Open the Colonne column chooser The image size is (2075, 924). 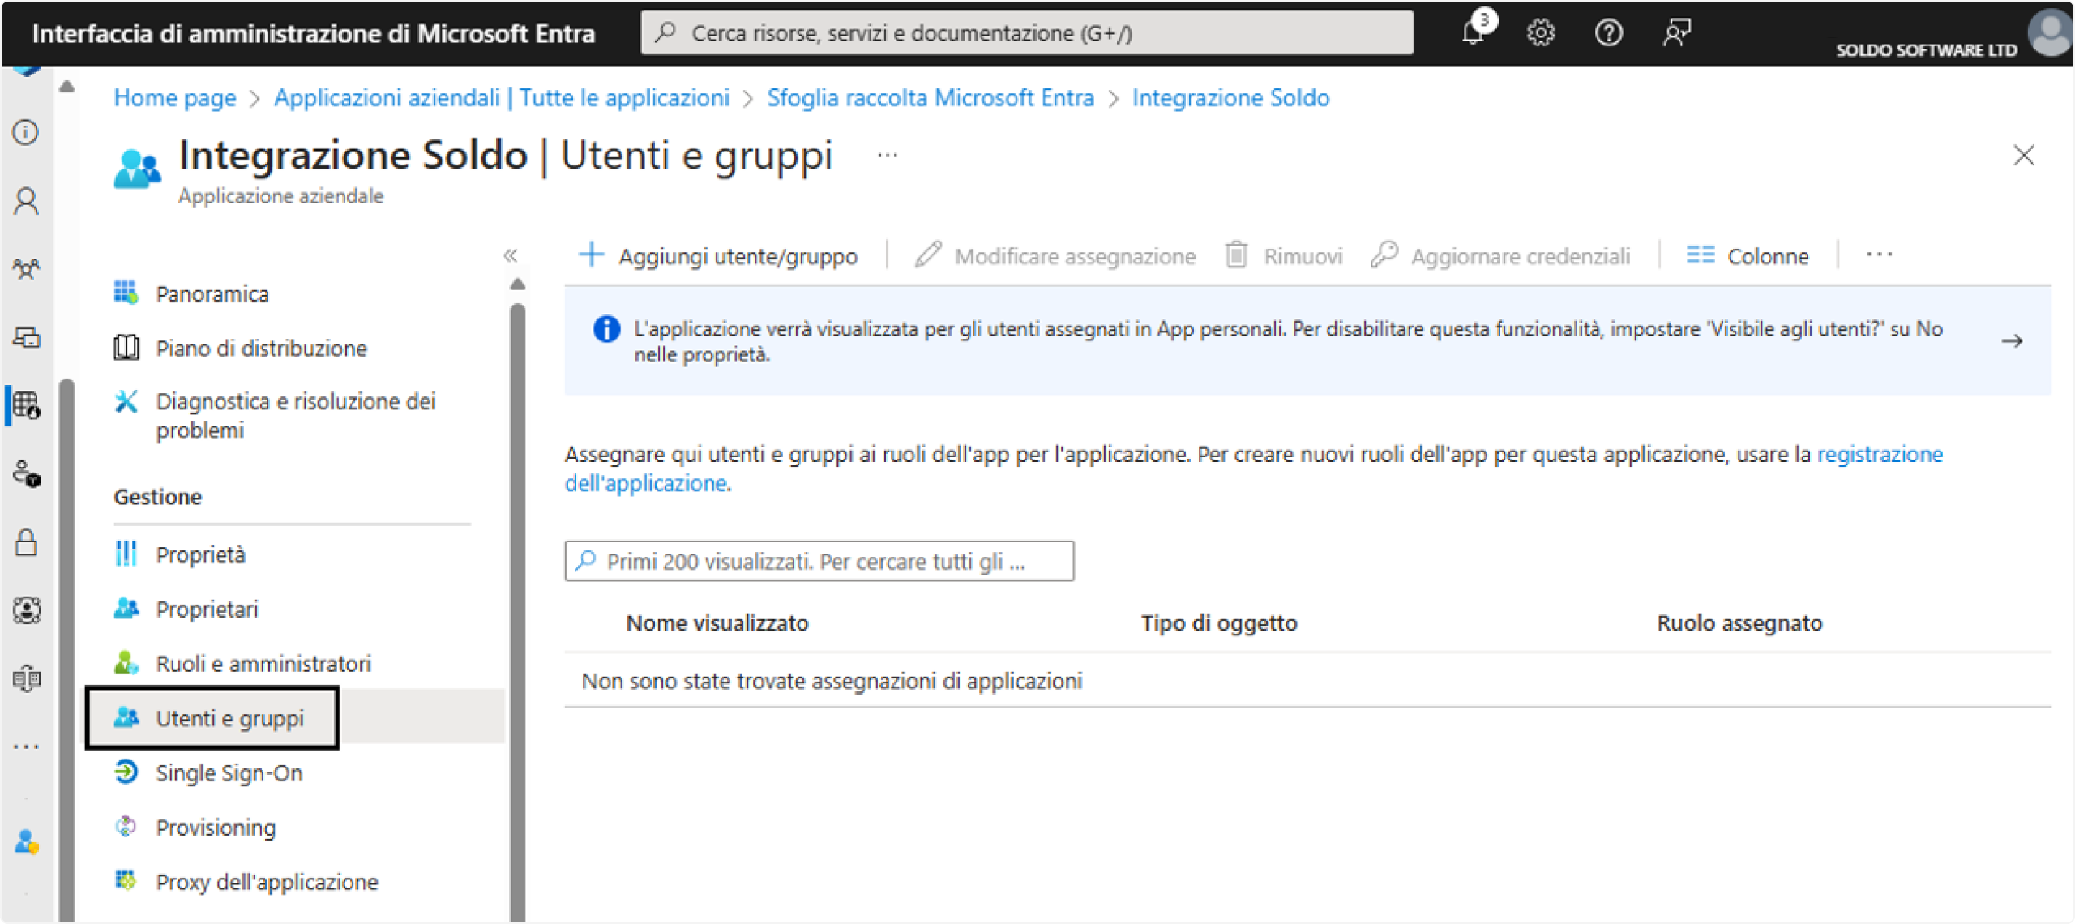[1748, 256]
